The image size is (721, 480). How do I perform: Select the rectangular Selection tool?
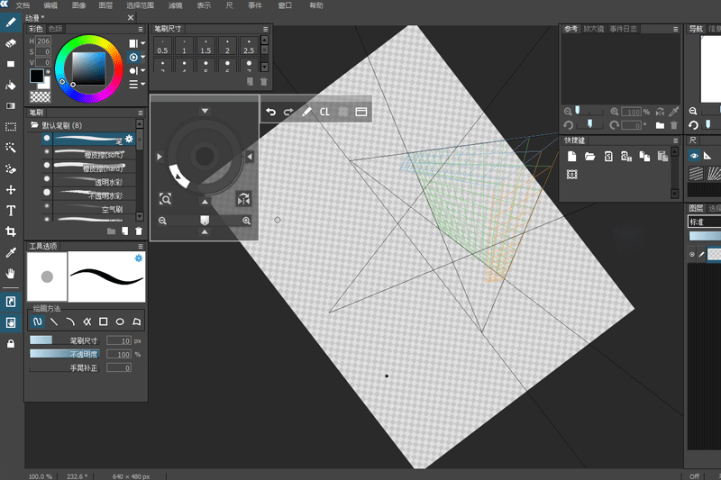click(11, 127)
